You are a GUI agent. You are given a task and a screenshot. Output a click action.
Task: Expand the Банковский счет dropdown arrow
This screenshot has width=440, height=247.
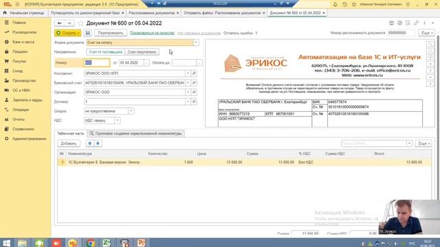point(188,83)
